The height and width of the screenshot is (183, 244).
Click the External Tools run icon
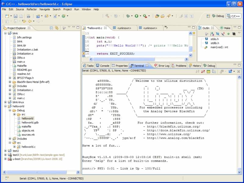(x=145, y=16)
